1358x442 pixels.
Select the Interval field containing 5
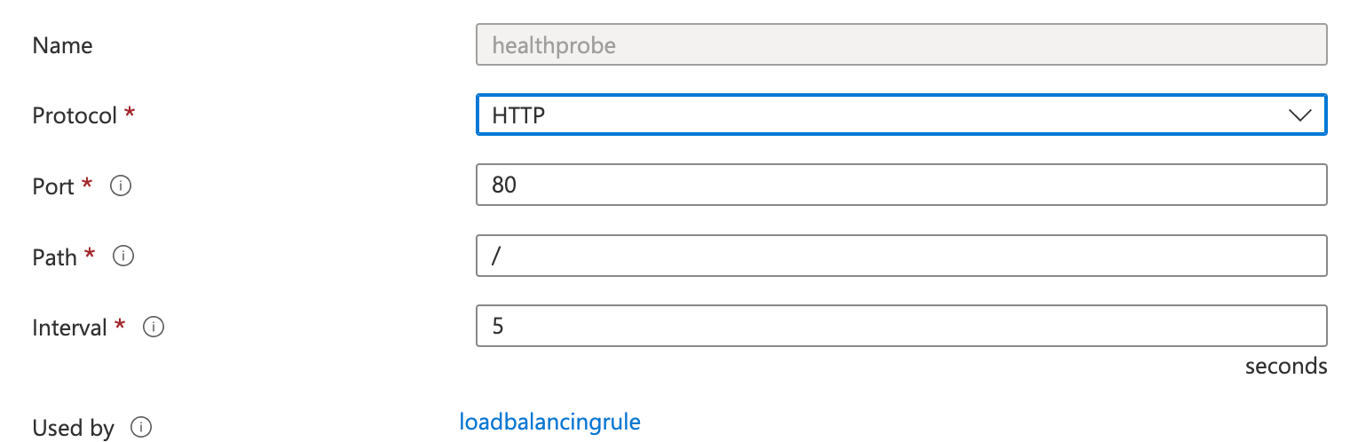(x=901, y=326)
